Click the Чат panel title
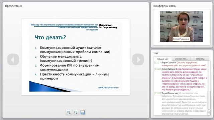 (156, 53)
